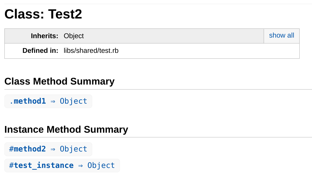Screen dimensions: 312x182
Task: Click the arrow symbol in the #method2 row
Action: pos(53,149)
